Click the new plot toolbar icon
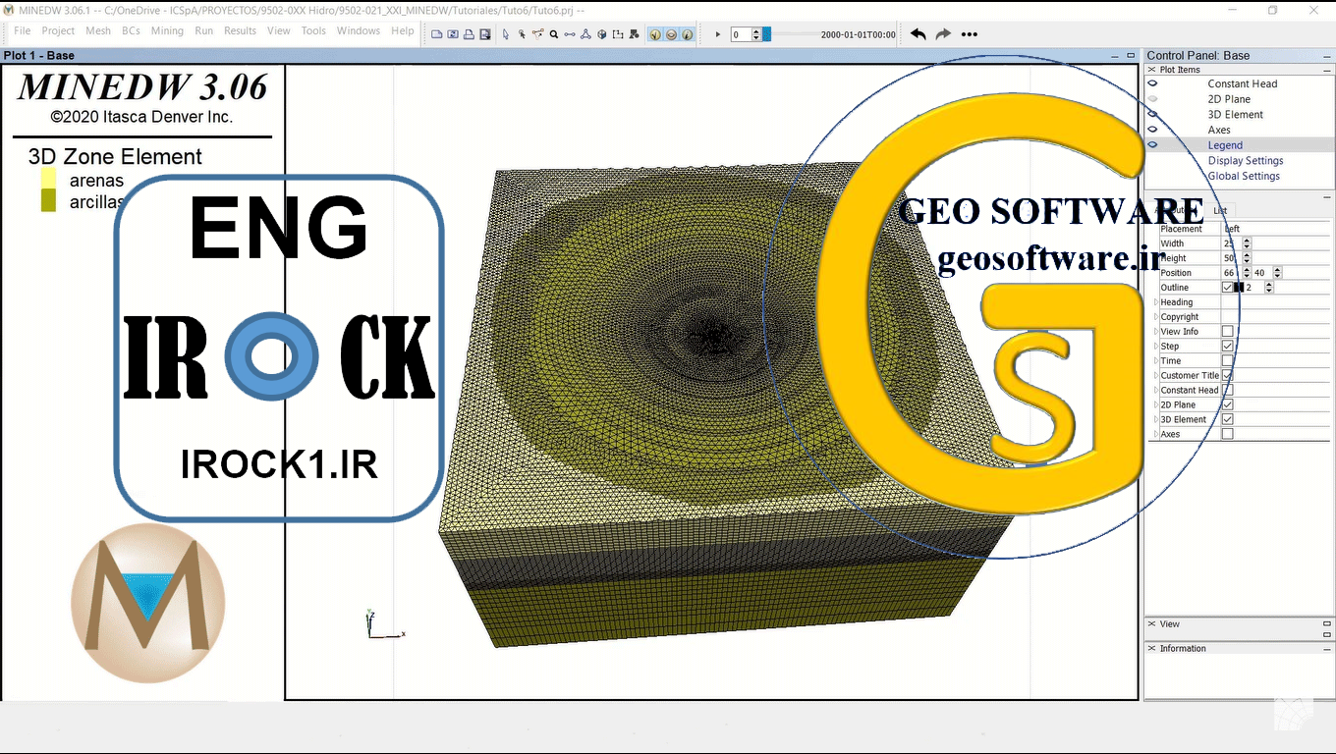 pos(437,33)
